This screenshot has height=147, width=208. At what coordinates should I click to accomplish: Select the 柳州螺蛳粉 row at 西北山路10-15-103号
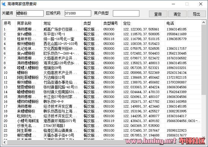coord(102,44)
